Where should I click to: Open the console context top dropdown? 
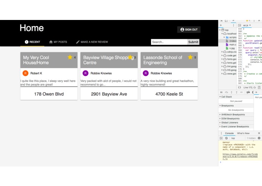[x=233, y=138]
